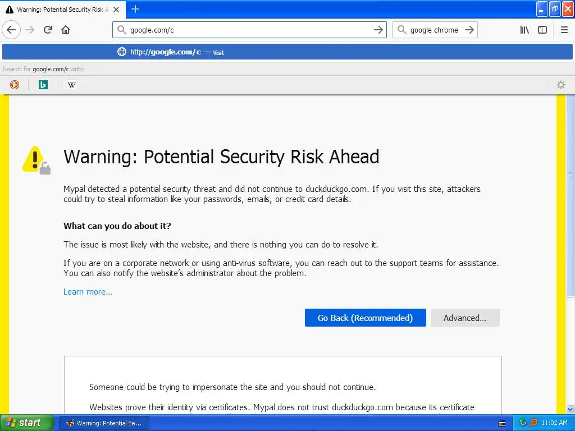The image size is (575, 431).
Task: Click the Warning: Potential Se... taskbar button
Action: point(104,423)
